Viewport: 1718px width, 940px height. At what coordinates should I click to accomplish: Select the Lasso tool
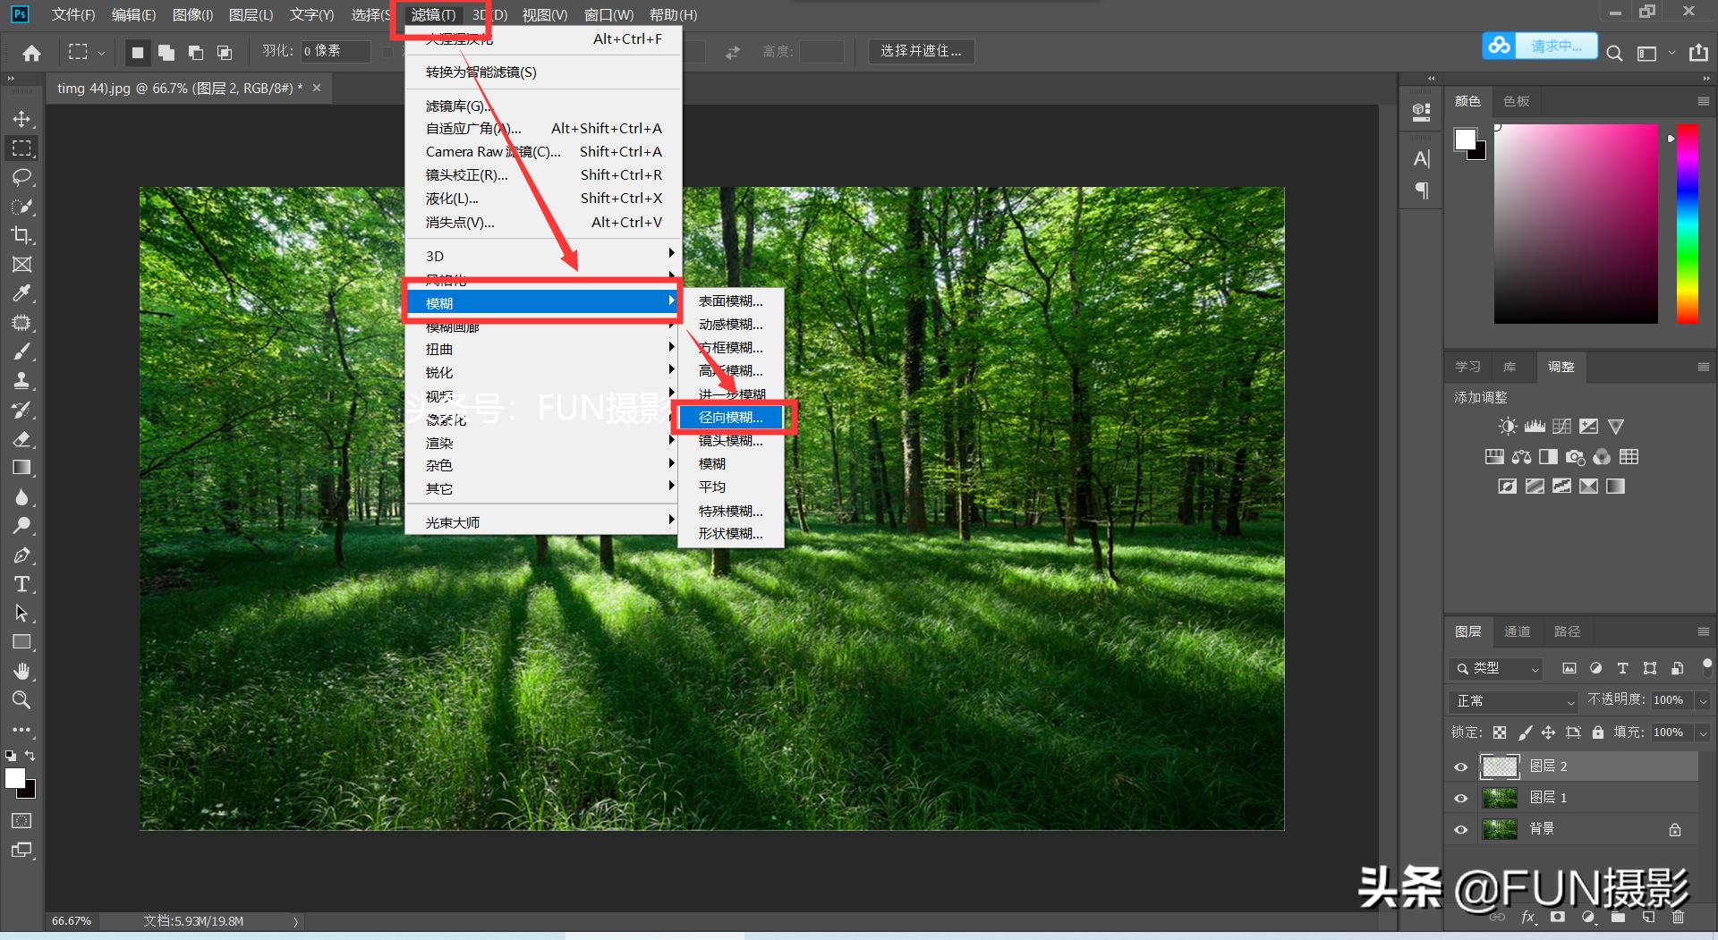pos(21,177)
